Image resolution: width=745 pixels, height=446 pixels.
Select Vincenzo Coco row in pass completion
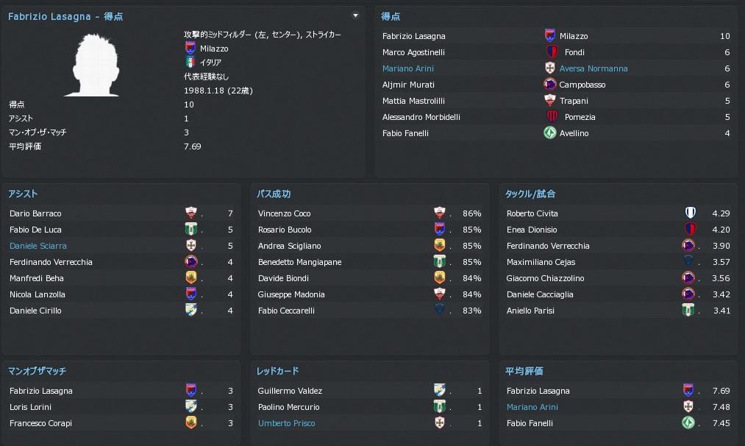click(285, 213)
